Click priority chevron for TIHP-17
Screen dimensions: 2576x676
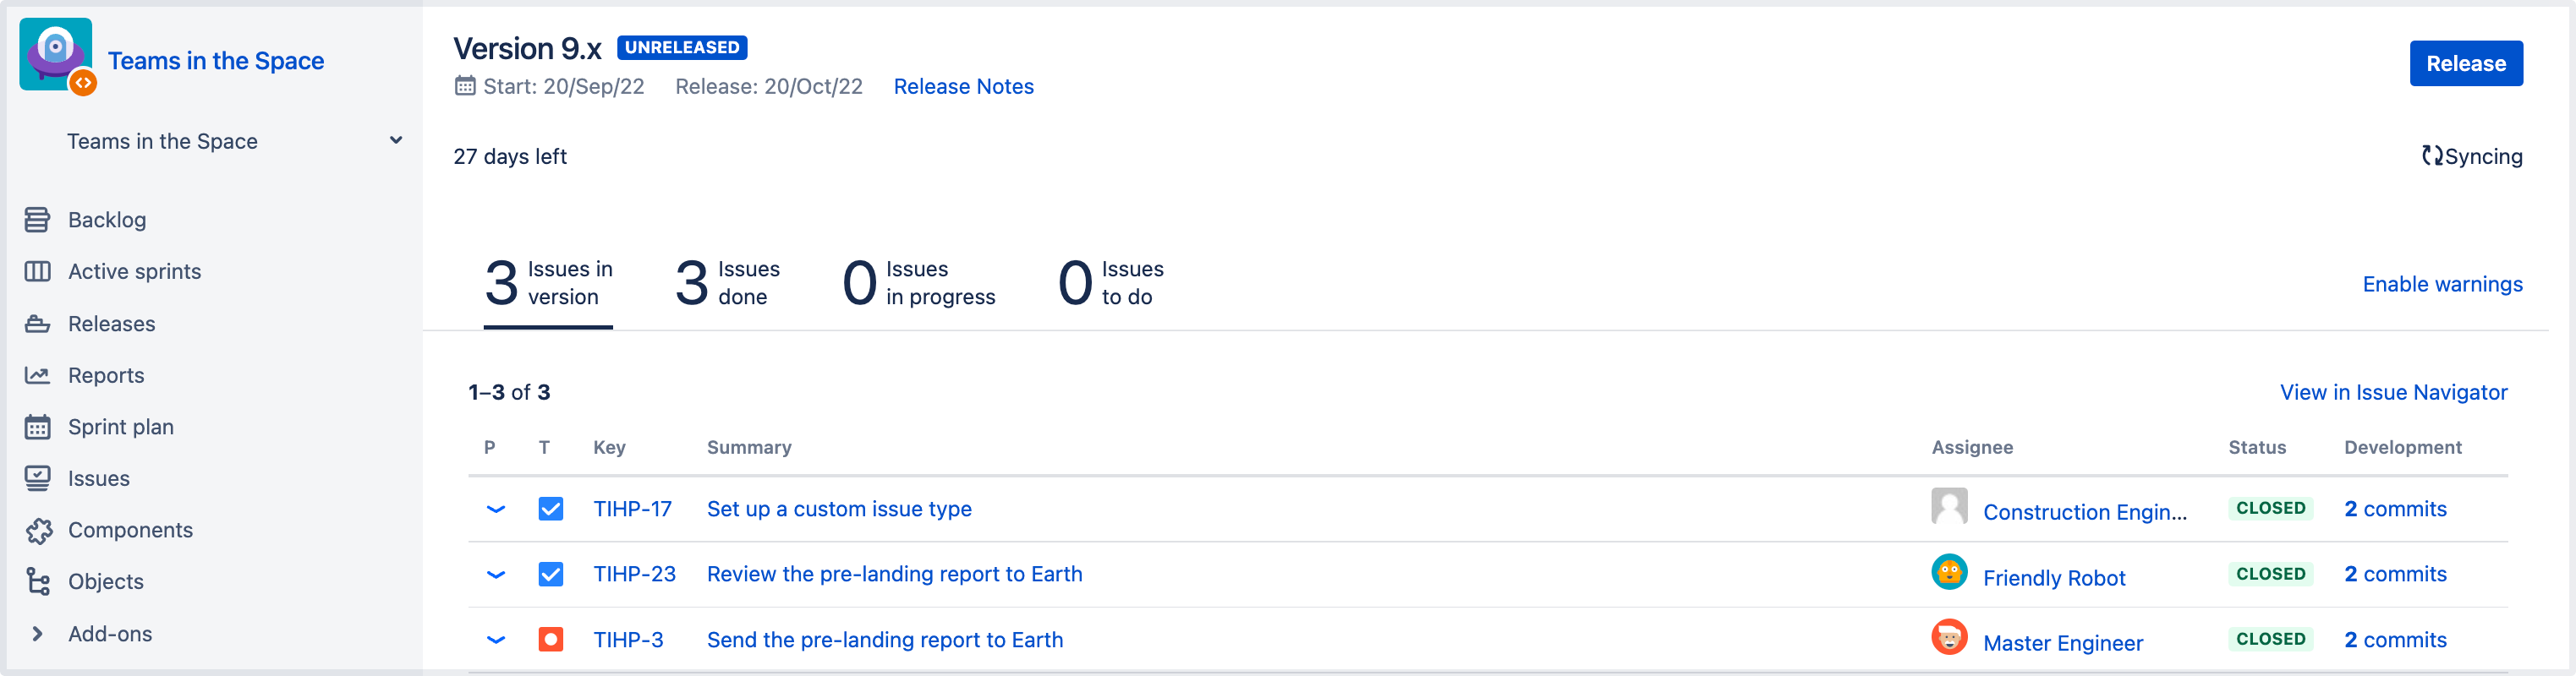(x=495, y=510)
